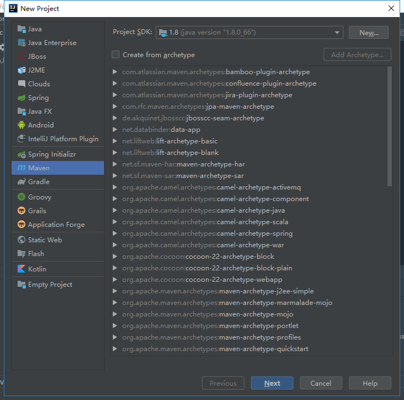
Task: Click the Spring leaf icon
Action: point(21,98)
